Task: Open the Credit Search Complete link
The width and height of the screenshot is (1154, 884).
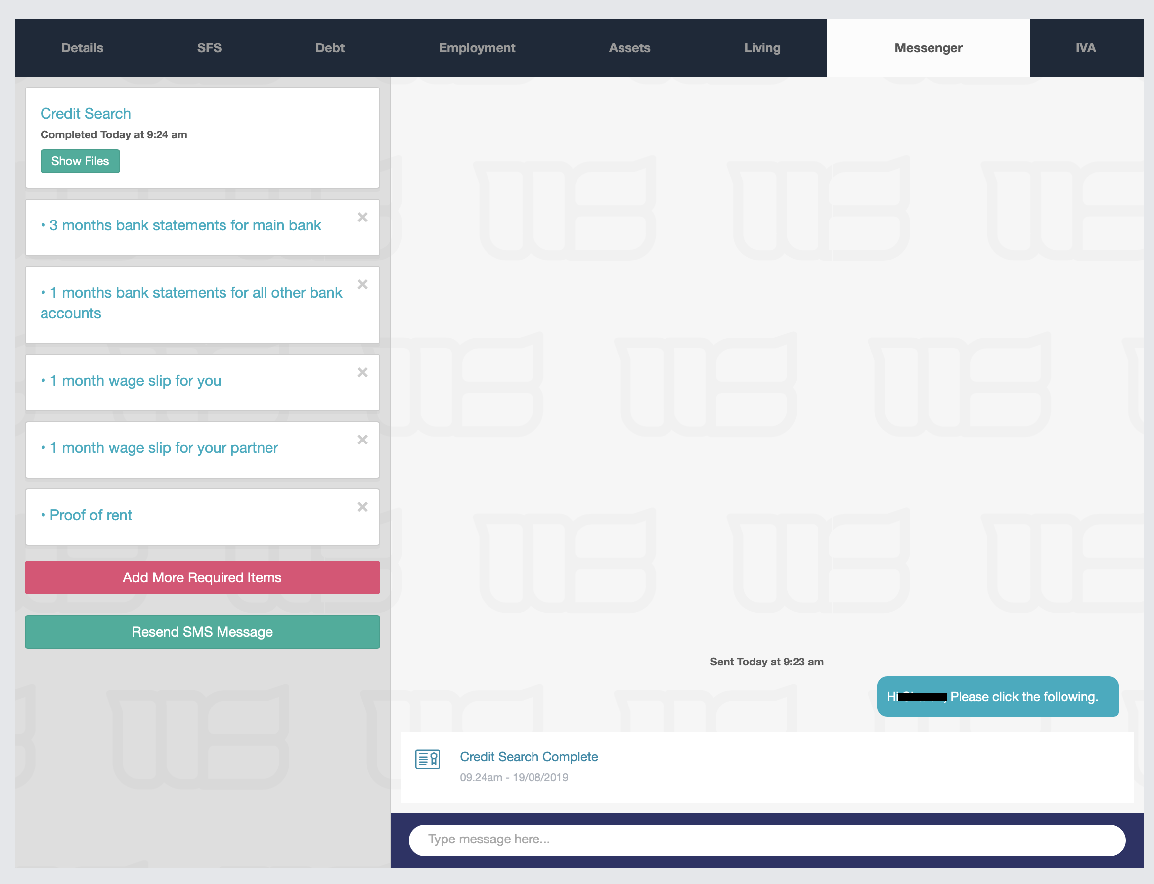Action: [x=529, y=756]
